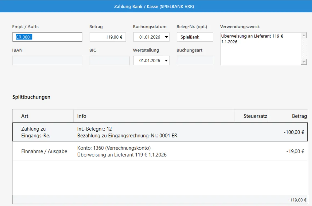The image size is (312, 206).
Task: Click the empty Buchungsart field
Action: [195, 60]
